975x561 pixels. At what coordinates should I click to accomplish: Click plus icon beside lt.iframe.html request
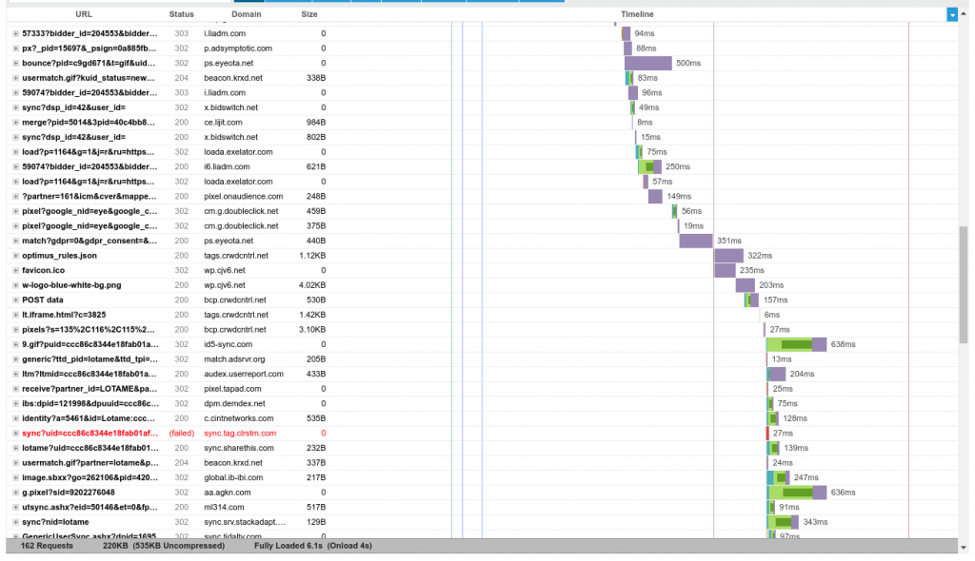click(x=15, y=315)
